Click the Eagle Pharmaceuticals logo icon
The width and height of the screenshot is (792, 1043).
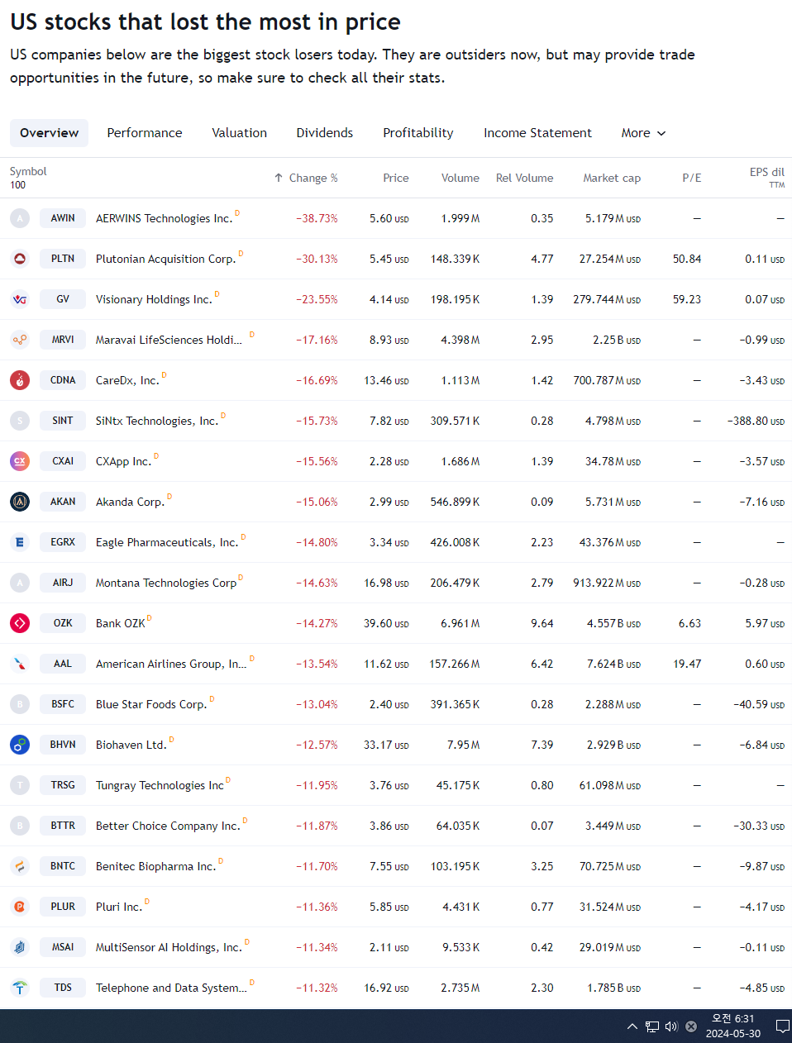20,542
